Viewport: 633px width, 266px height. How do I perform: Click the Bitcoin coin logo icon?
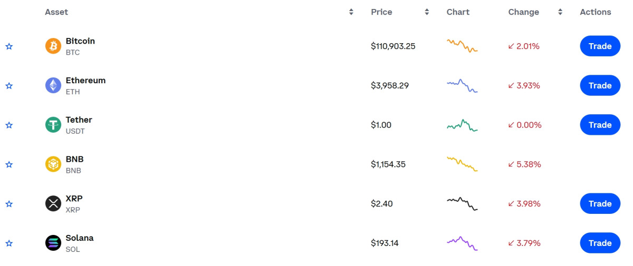(x=53, y=46)
